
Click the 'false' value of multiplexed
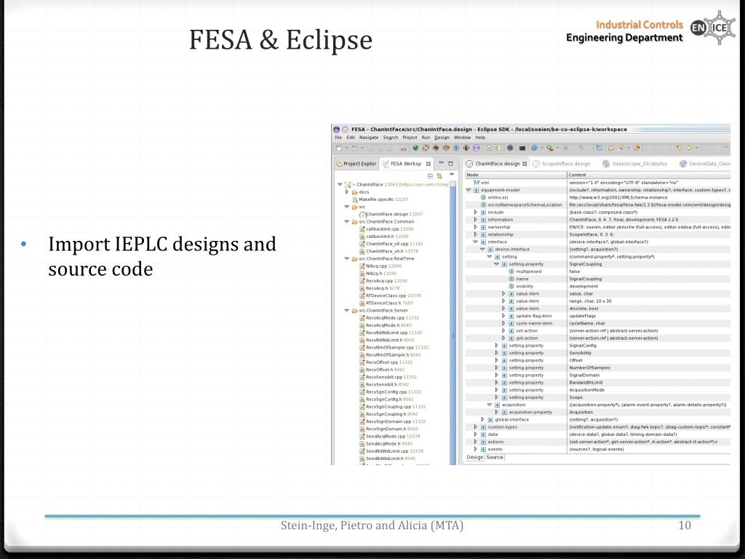575,272
